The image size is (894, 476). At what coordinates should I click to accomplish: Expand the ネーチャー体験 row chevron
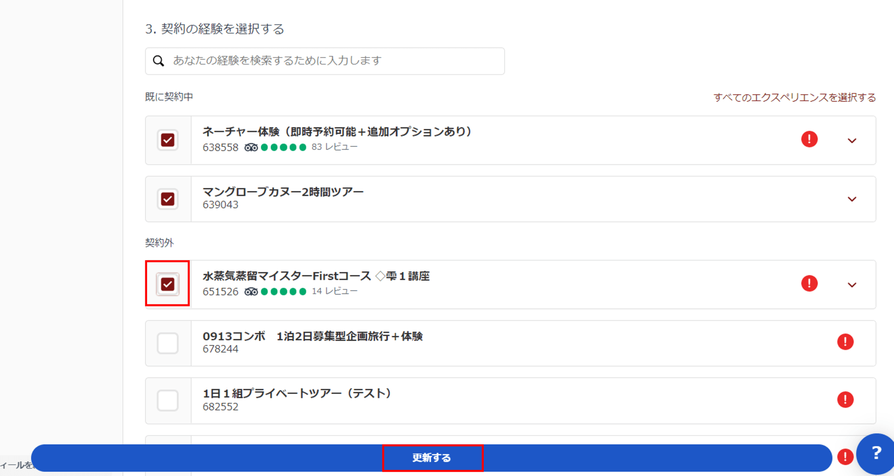pyautogui.click(x=852, y=140)
